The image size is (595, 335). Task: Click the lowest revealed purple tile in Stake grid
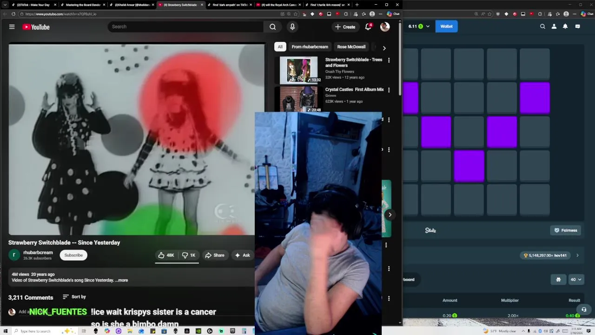coord(469,166)
